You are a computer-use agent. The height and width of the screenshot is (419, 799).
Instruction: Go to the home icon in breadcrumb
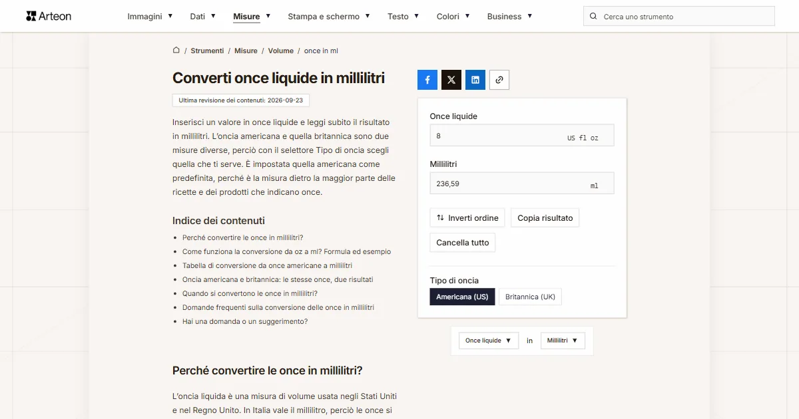pos(176,51)
